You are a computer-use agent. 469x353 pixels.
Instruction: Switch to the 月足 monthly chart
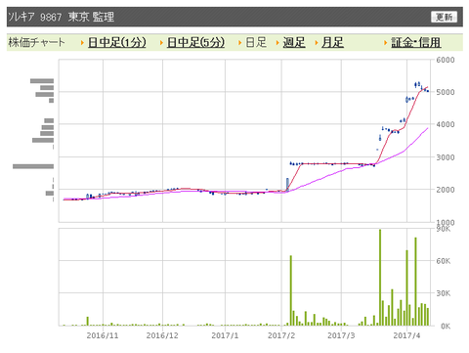click(332, 42)
